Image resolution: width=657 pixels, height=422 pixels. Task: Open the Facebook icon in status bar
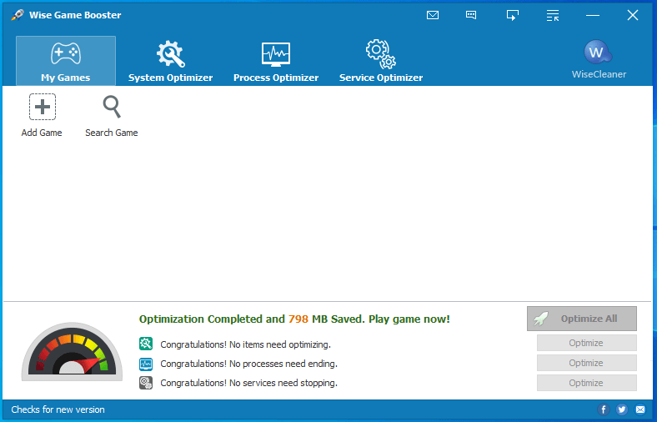point(604,409)
